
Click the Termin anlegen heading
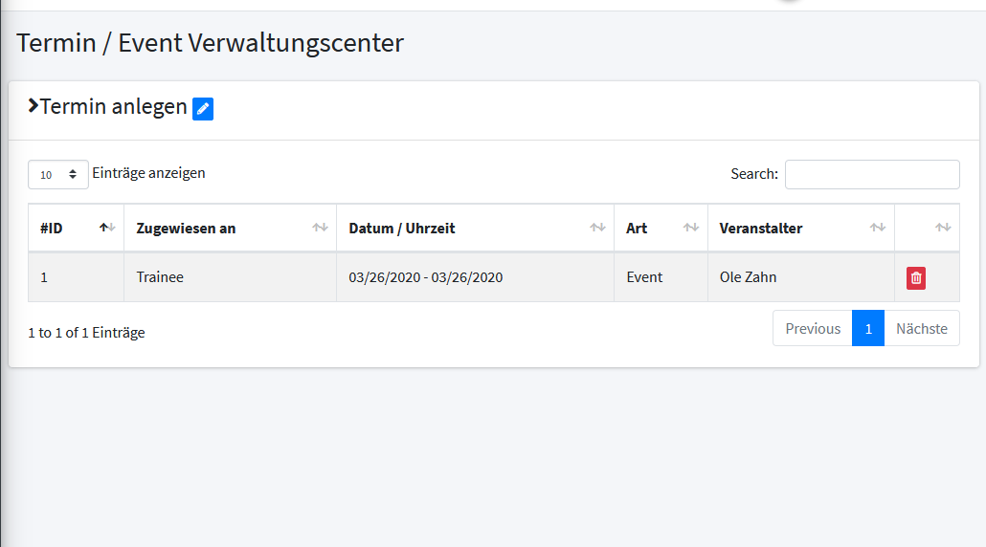click(x=114, y=106)
